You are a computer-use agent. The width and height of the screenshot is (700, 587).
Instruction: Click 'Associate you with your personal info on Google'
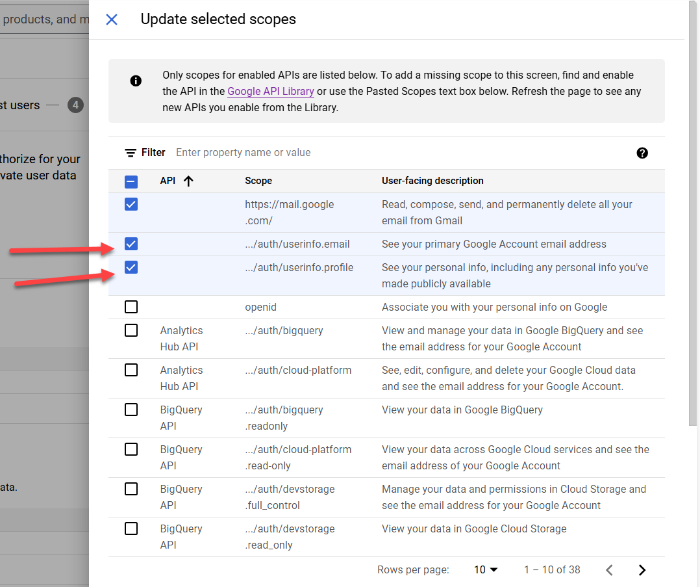(494, 307)
